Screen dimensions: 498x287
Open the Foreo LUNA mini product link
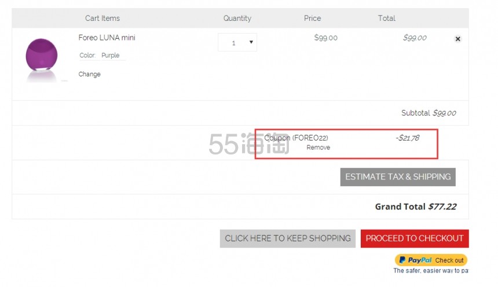tap(107, 38)
